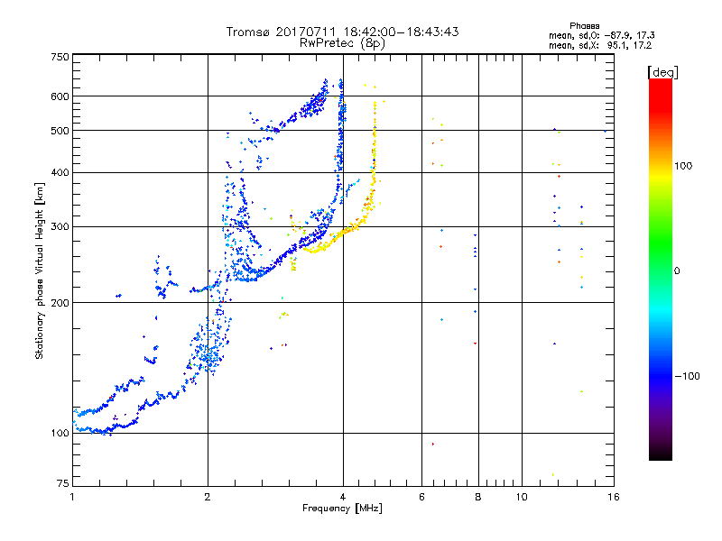Click the x-axis '4' tick label

pos(343,497)
